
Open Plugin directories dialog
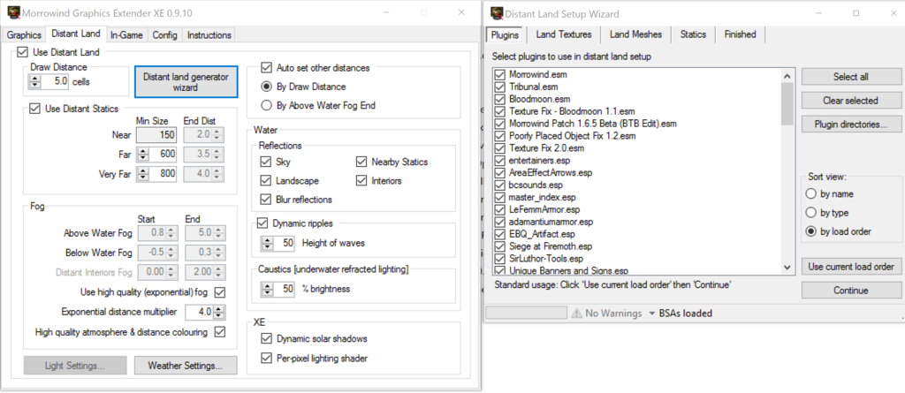pyautogui.click(x=851, y=124)
